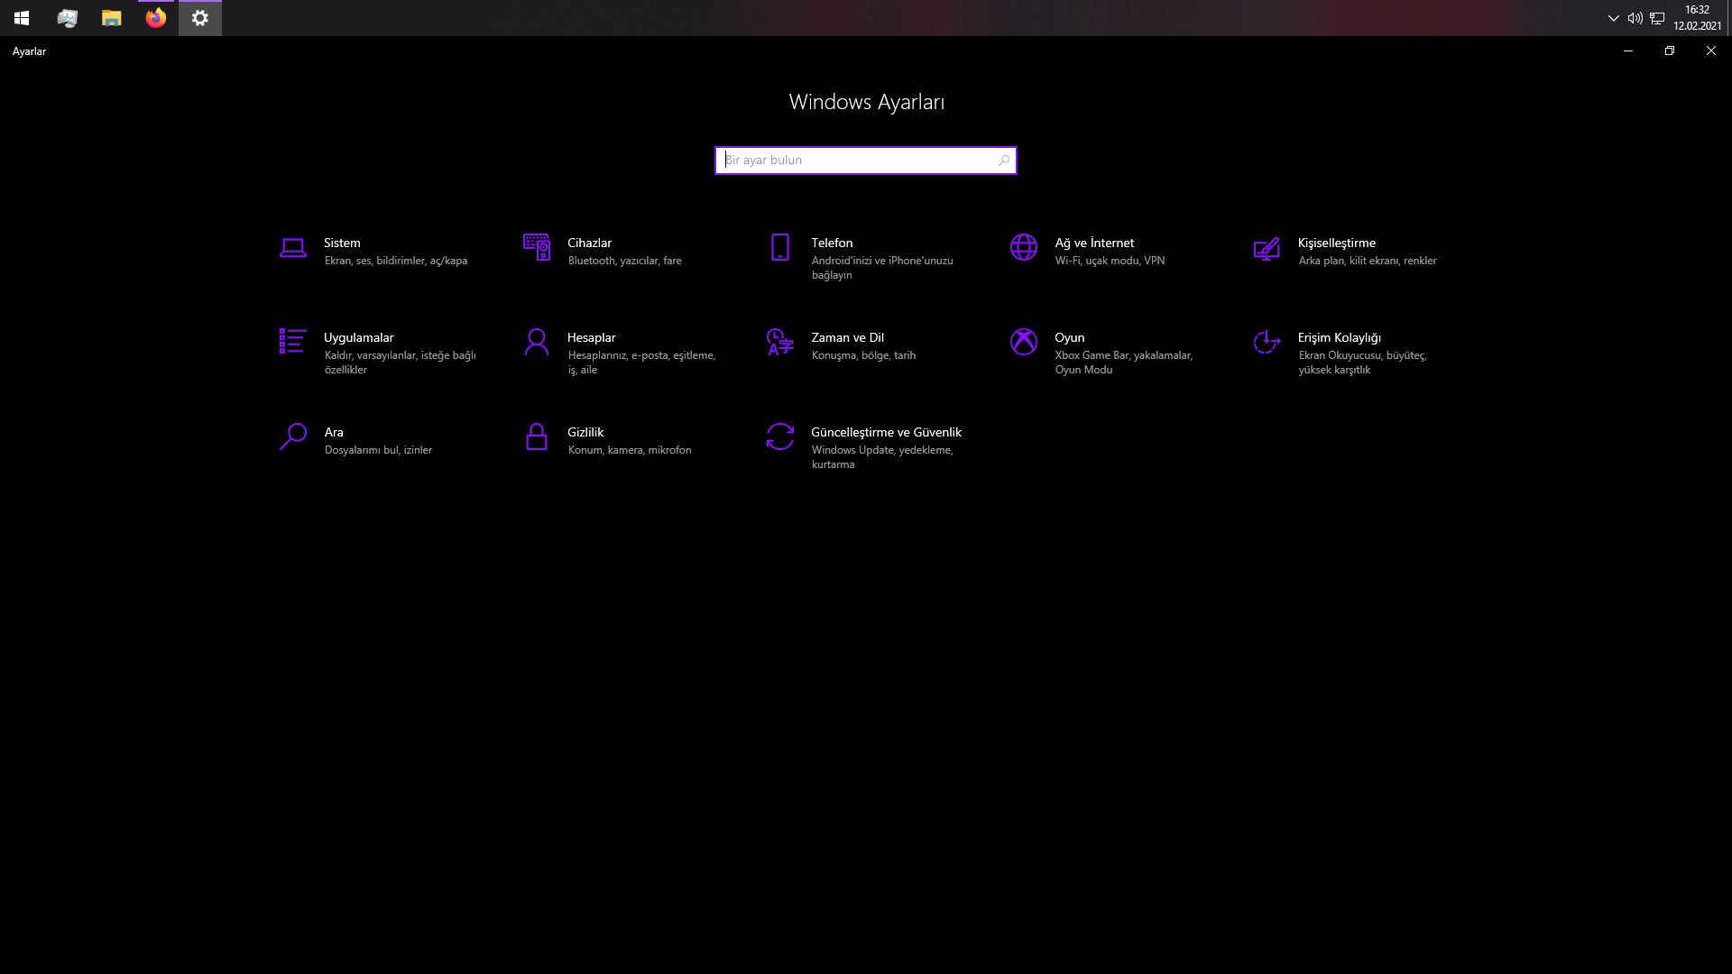Viewport: 1732px width, 974px height.
Task: Click the magnifier icon in the search box
Action: pyautogui.click(x=1003, y=161)
